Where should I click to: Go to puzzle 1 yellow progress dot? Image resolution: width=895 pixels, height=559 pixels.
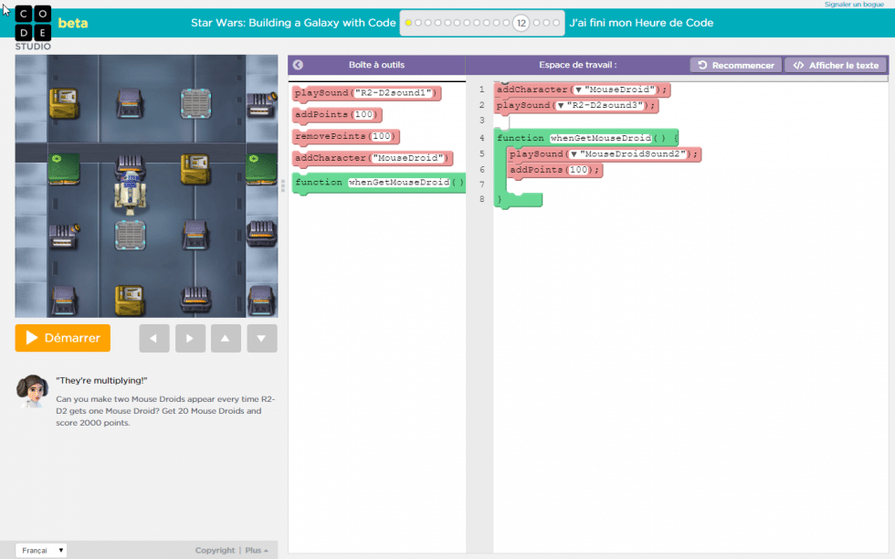tap(408, 23)
